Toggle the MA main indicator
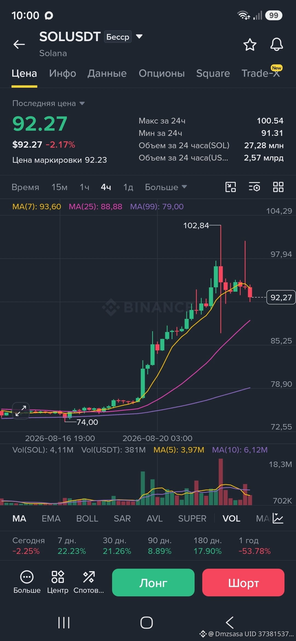Image resolution: width=296 pixels, height=641 pixels. tap(19, 519)
